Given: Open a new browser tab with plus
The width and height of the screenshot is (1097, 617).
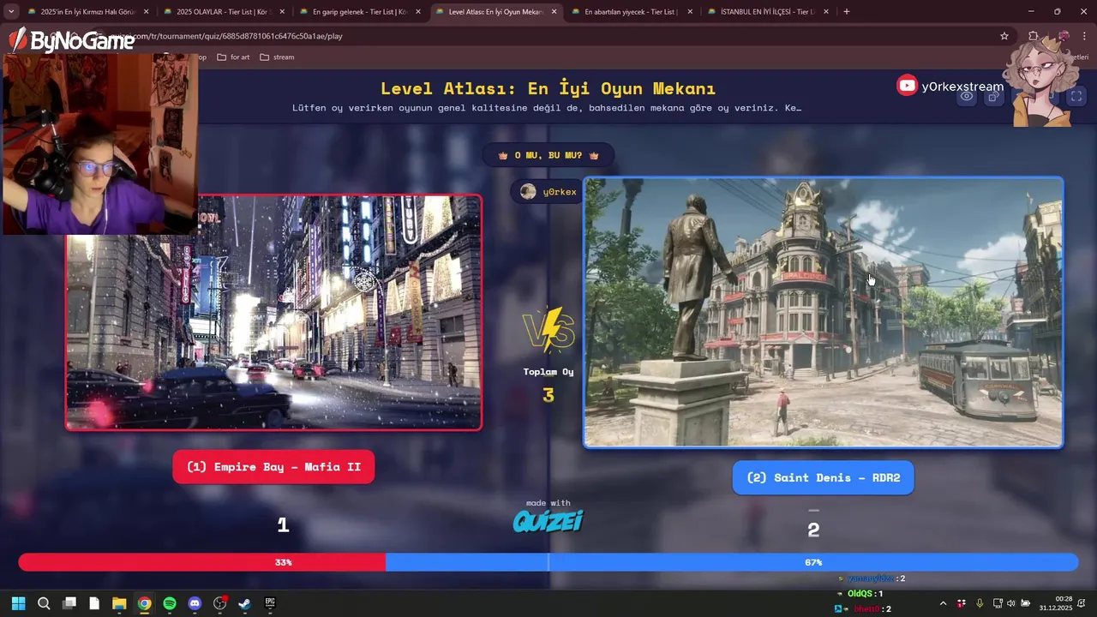Looking at the screenshot, I should click(847, 12).
